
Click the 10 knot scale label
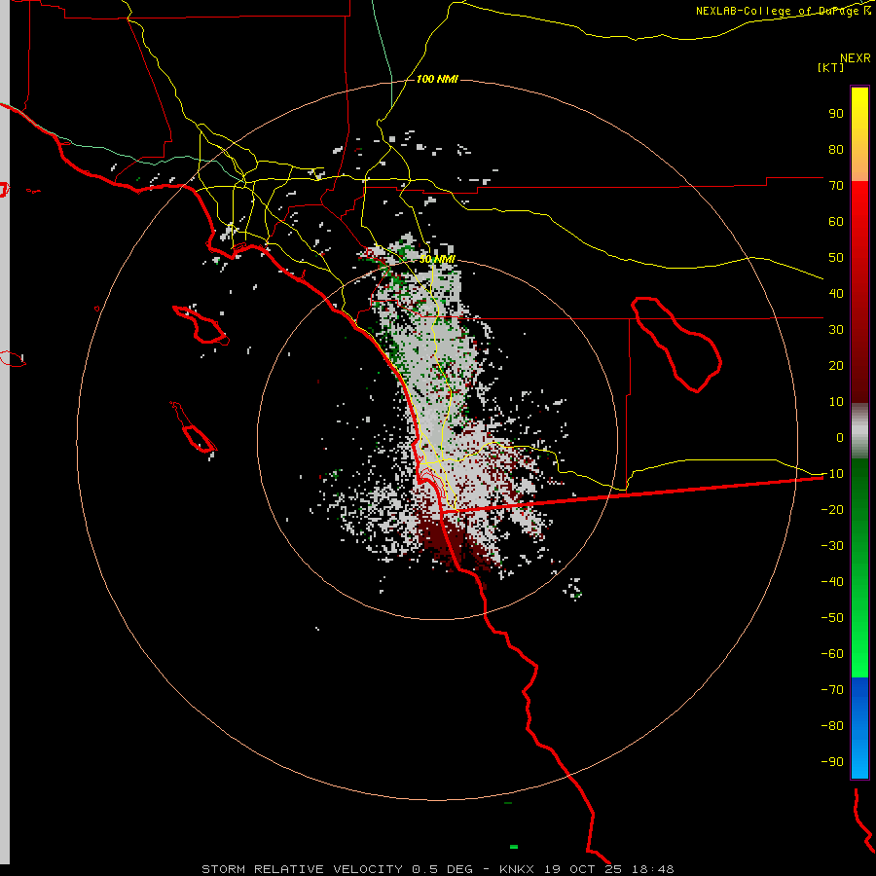tap(836, 402)
